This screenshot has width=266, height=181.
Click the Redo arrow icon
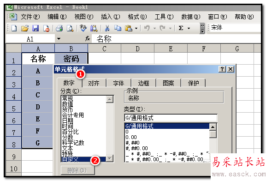click(x=163, y=28)
